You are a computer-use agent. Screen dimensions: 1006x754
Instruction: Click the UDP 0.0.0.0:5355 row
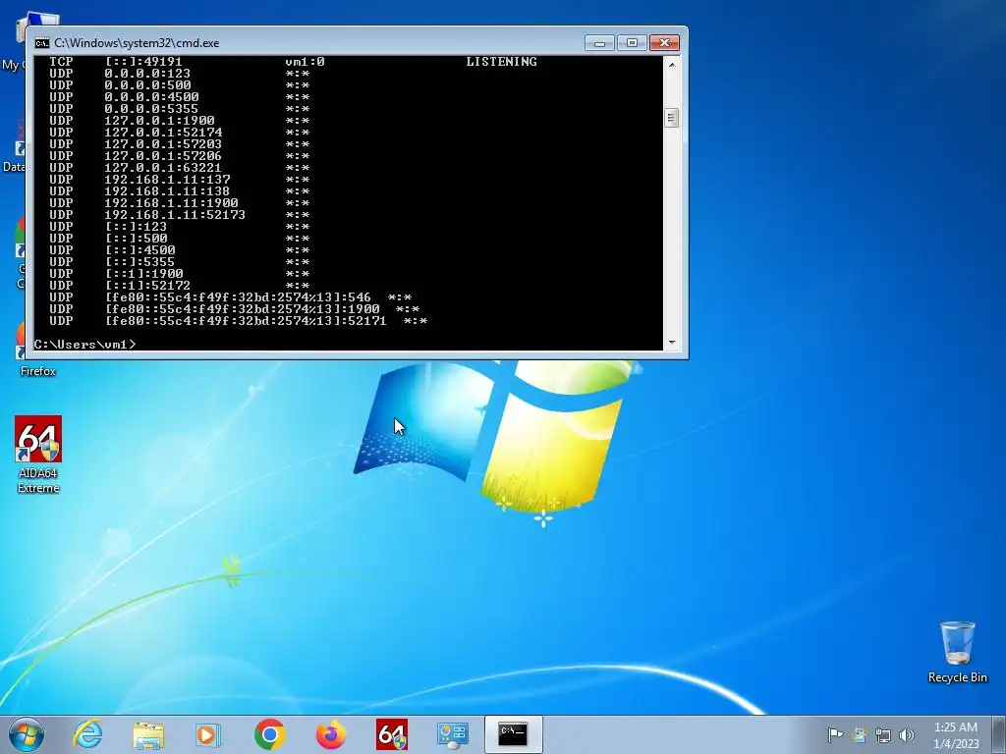tap(180, 109)
